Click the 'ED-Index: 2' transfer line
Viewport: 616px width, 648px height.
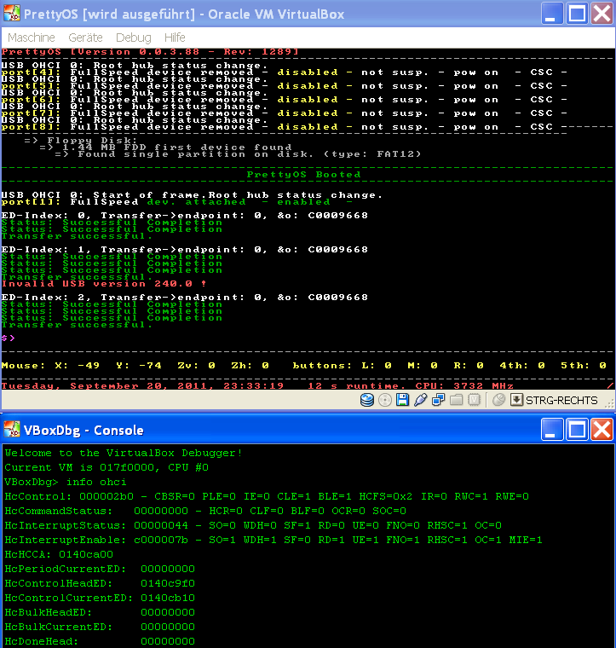185,297
